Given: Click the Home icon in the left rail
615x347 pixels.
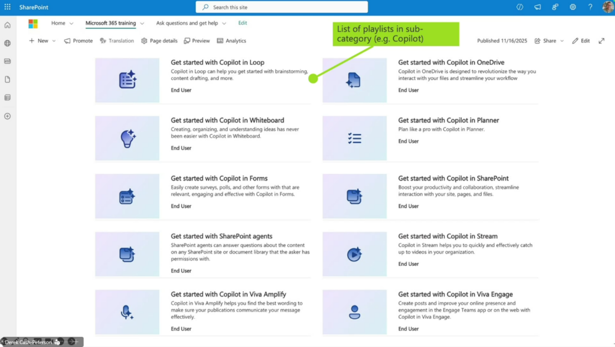Looking at the screenshot, I should coord(7,25).
